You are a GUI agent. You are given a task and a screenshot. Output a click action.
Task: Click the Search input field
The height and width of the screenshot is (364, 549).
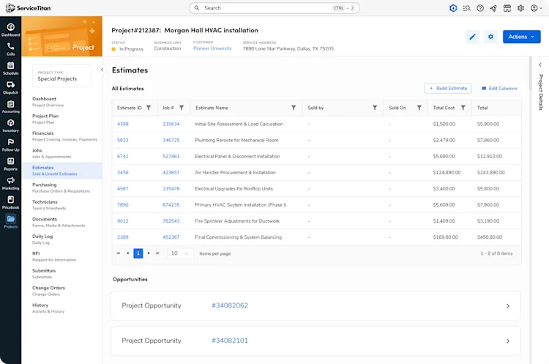[274, 8]
